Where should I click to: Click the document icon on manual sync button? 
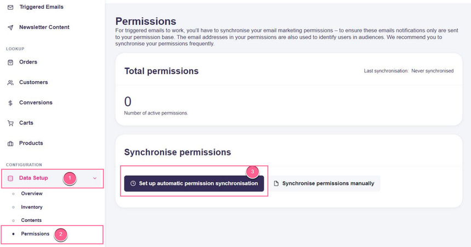276,183
